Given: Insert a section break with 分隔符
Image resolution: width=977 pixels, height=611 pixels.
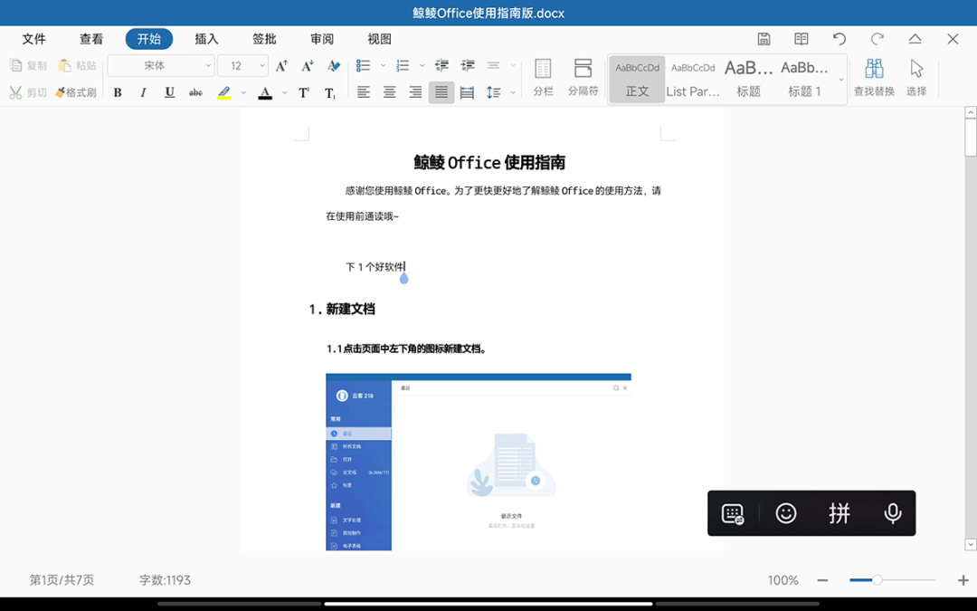Looking at the screenshot, I should 583,79.
